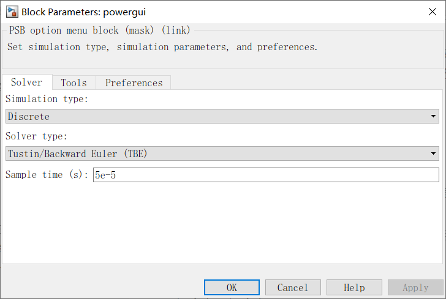The height and width of the screenshot is (299, 446).
Task: Close the Block Parameters dialog window
Action: [x=431, y=12]
